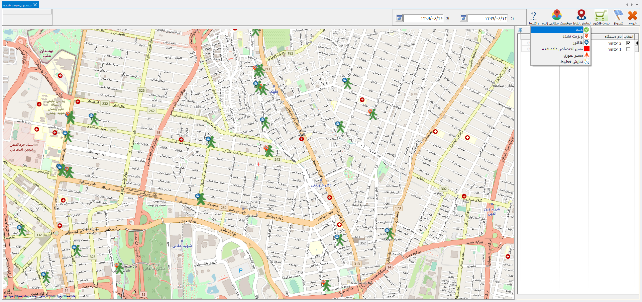The height and width of the screenshot is (302, 642).
Task: Click the Start (شروع) flag icon
Action: click(x=618, y=16)
